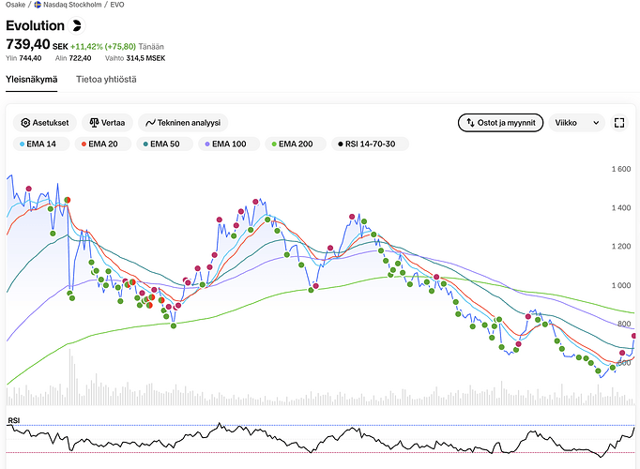Click the Evolution company logo icon
This screenshot has width=640, height=469.
76,25
